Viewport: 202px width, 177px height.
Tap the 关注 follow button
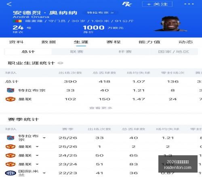[157, 4]
